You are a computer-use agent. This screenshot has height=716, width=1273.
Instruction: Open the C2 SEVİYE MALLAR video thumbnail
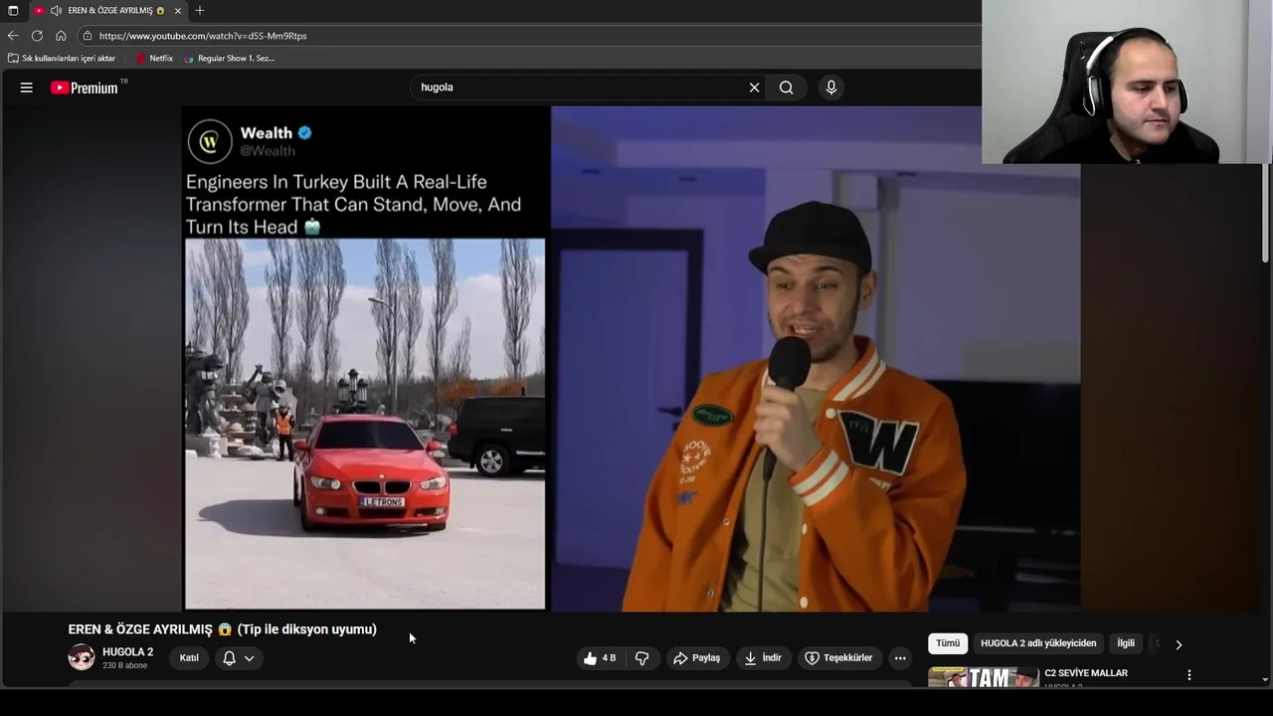[984, 676]
